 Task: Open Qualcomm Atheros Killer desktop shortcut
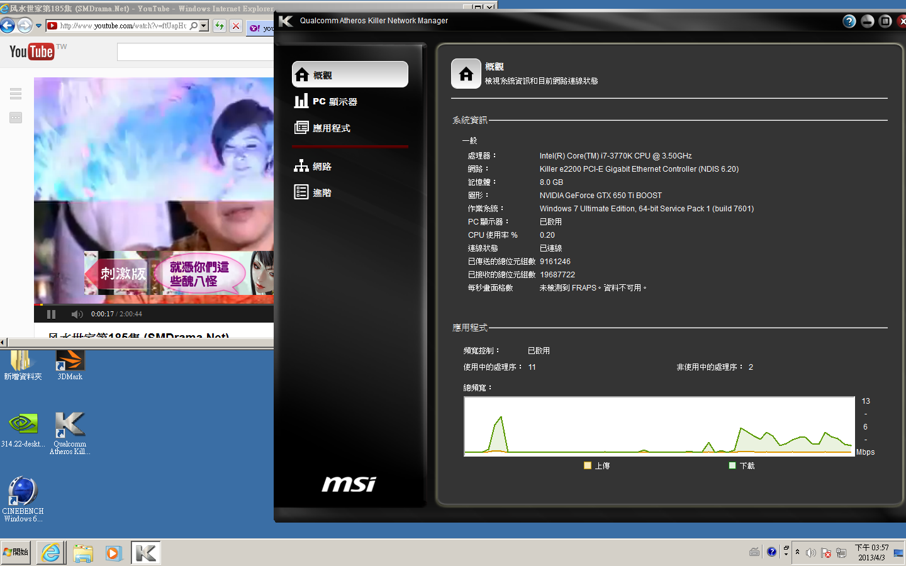[x=70, y=433]
